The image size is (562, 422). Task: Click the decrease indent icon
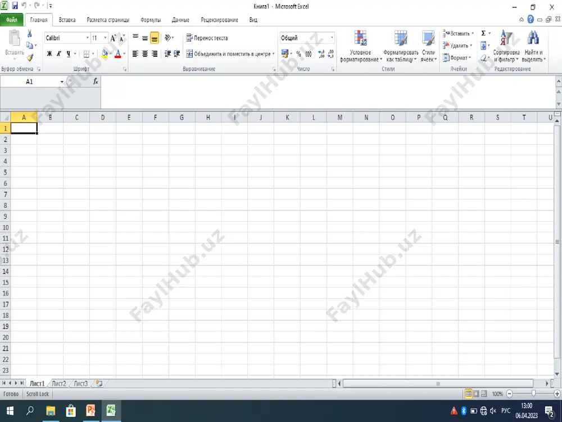pyautogui.click(x=167, y=54)
